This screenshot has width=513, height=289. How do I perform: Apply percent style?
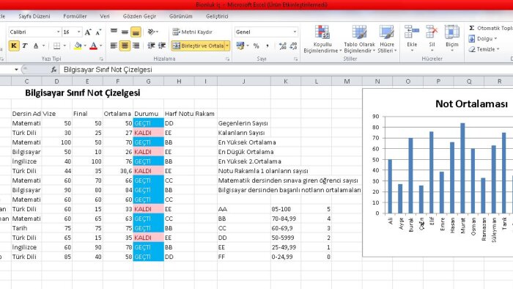256,45
